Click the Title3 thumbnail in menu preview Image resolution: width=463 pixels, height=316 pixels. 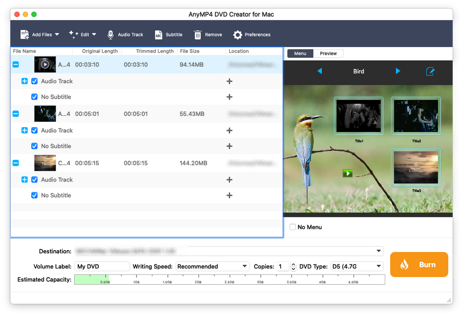(x=416, y=168)
